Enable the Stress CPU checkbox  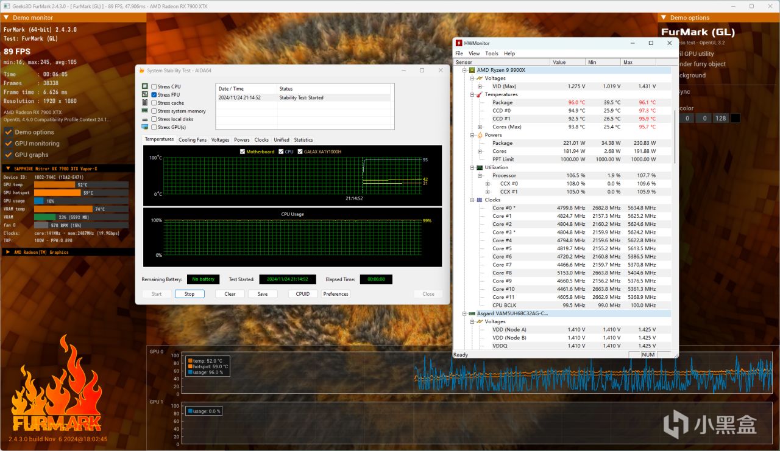click(x=154, y=86)
